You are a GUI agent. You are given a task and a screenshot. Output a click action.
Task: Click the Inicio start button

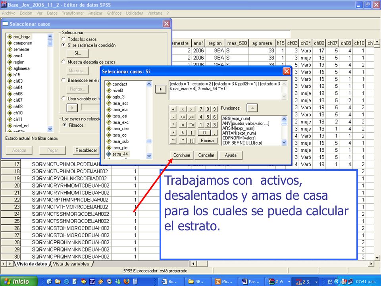click(x=18, y=281)
